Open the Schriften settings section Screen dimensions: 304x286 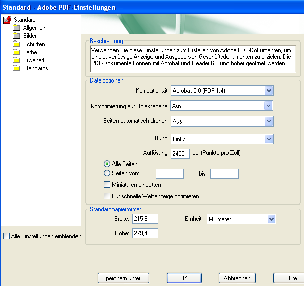(34, 44)
